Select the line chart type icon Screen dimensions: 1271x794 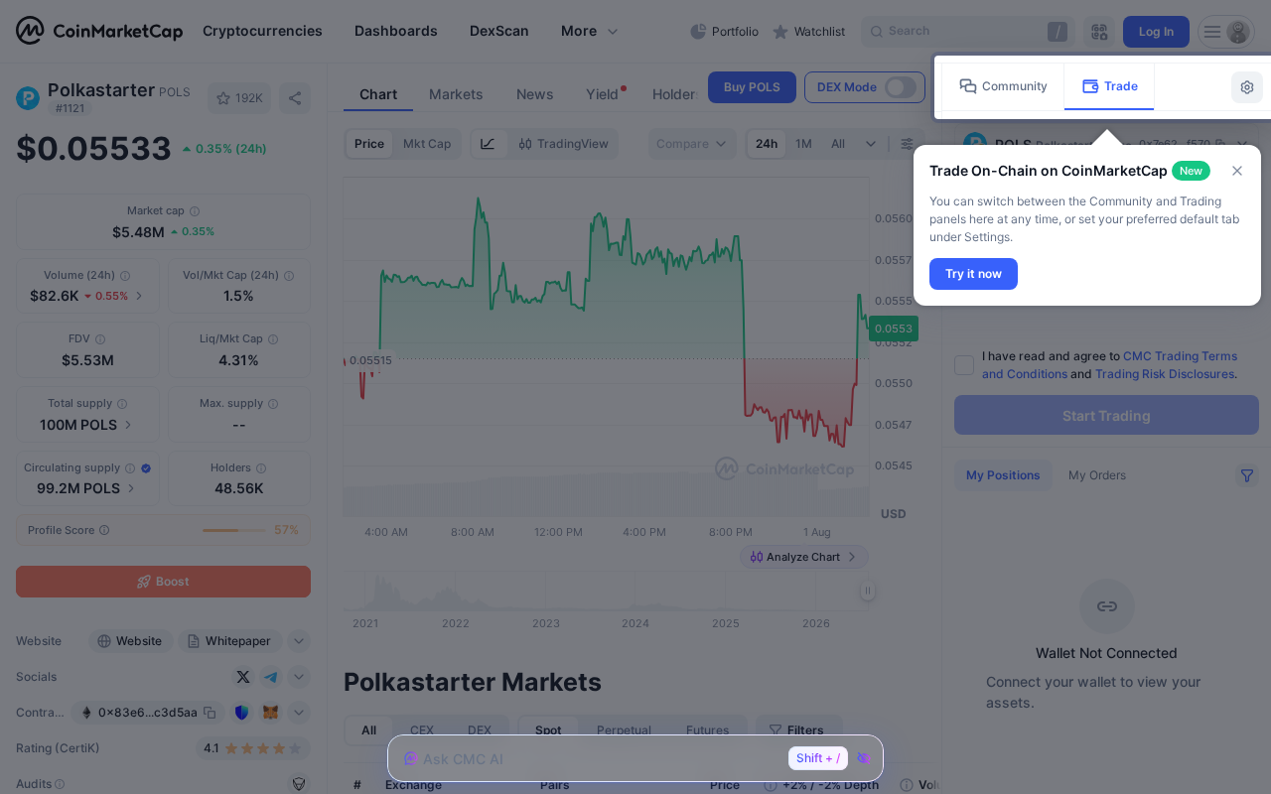pos(488,144)
